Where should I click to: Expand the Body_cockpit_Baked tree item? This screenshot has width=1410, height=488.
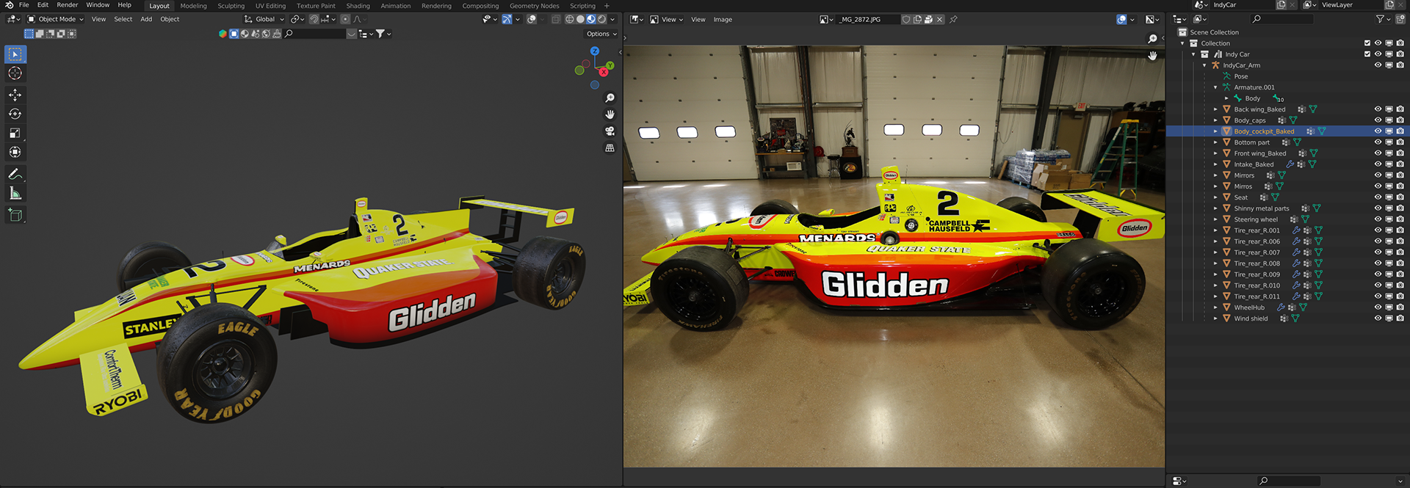pos(1215,131)
